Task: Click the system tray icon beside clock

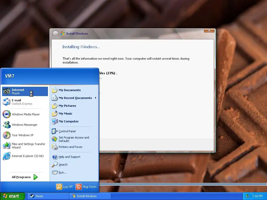Action: coord(248,196)
